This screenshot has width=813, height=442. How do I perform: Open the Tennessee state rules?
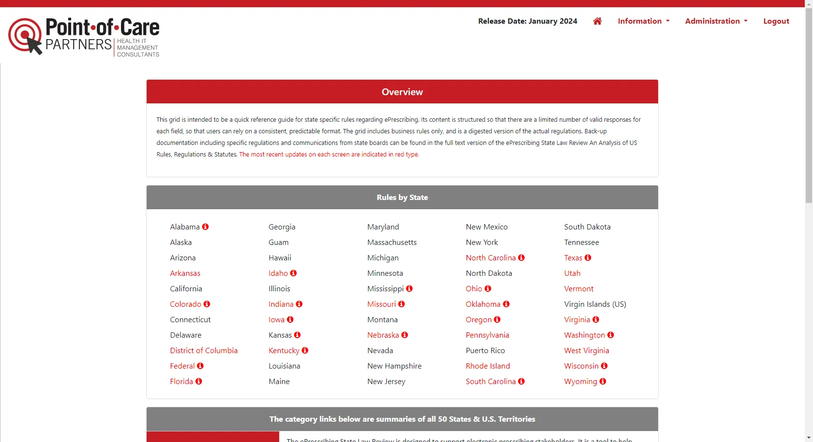point(581,242)
